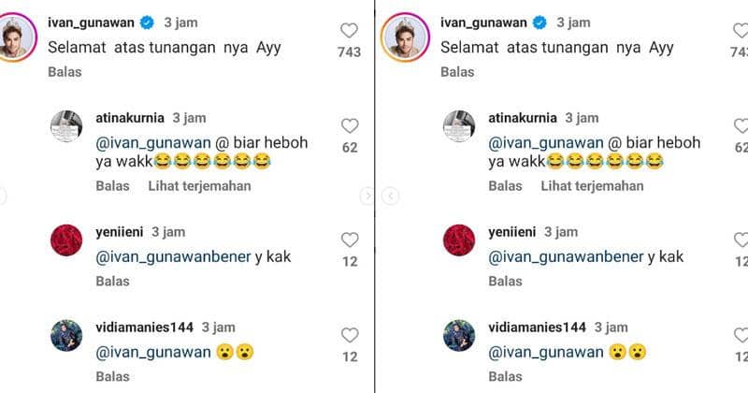The image size is (748, 393).
Task: Click yeniieni's red avatar in the left panel
Action: [x=66, y=240]
